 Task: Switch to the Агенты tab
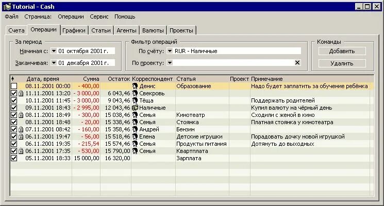(x=126, y=30)
